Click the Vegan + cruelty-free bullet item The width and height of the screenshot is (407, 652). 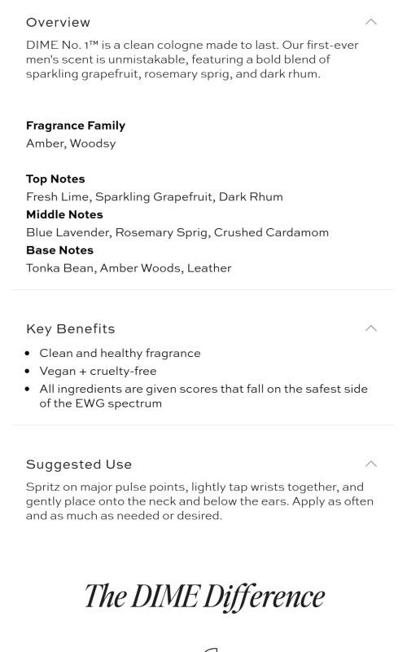coord(98,371)
